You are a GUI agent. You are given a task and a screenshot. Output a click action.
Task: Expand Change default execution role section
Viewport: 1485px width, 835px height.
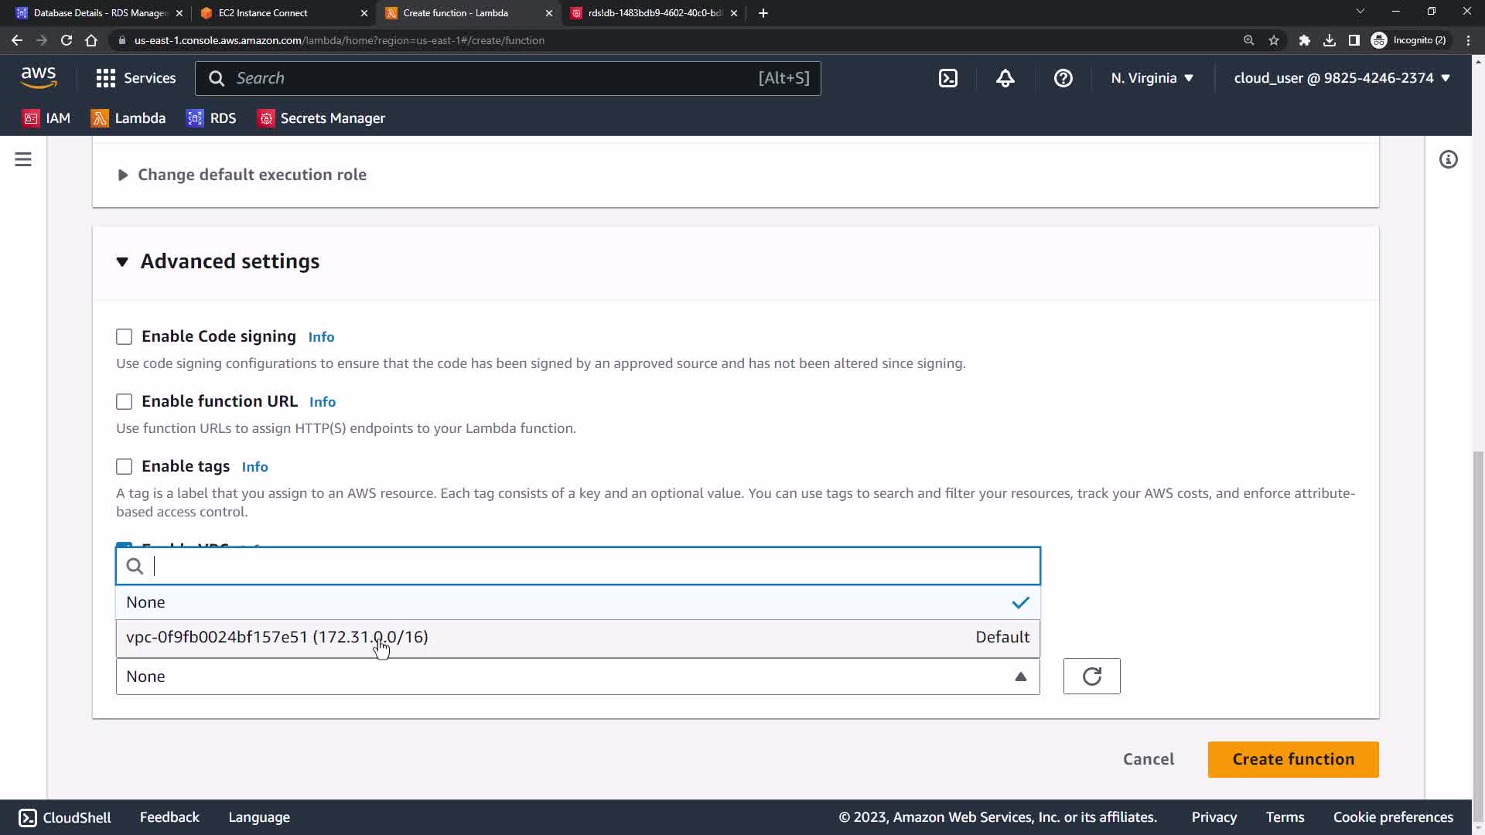251,175
